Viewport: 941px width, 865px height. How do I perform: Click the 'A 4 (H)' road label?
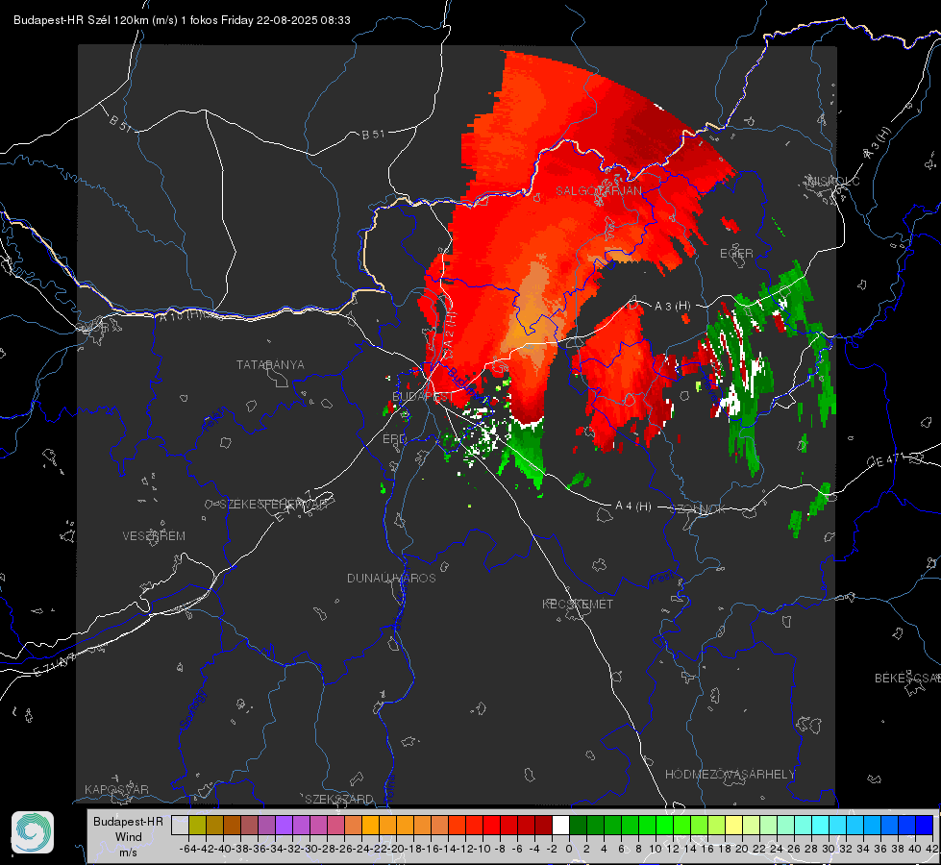633,507
